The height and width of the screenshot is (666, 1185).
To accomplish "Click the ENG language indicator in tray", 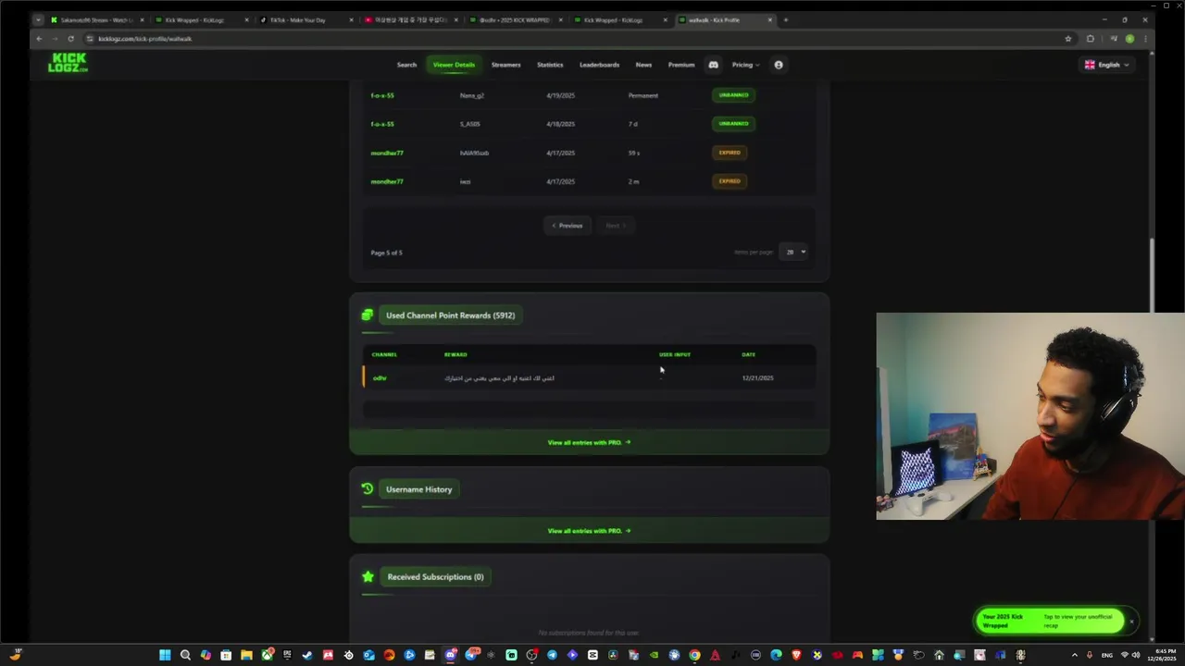I will point(1106,655).
